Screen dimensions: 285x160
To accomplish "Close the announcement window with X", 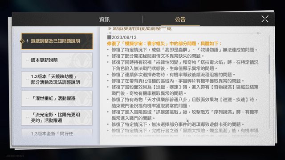I will (265, 19).
